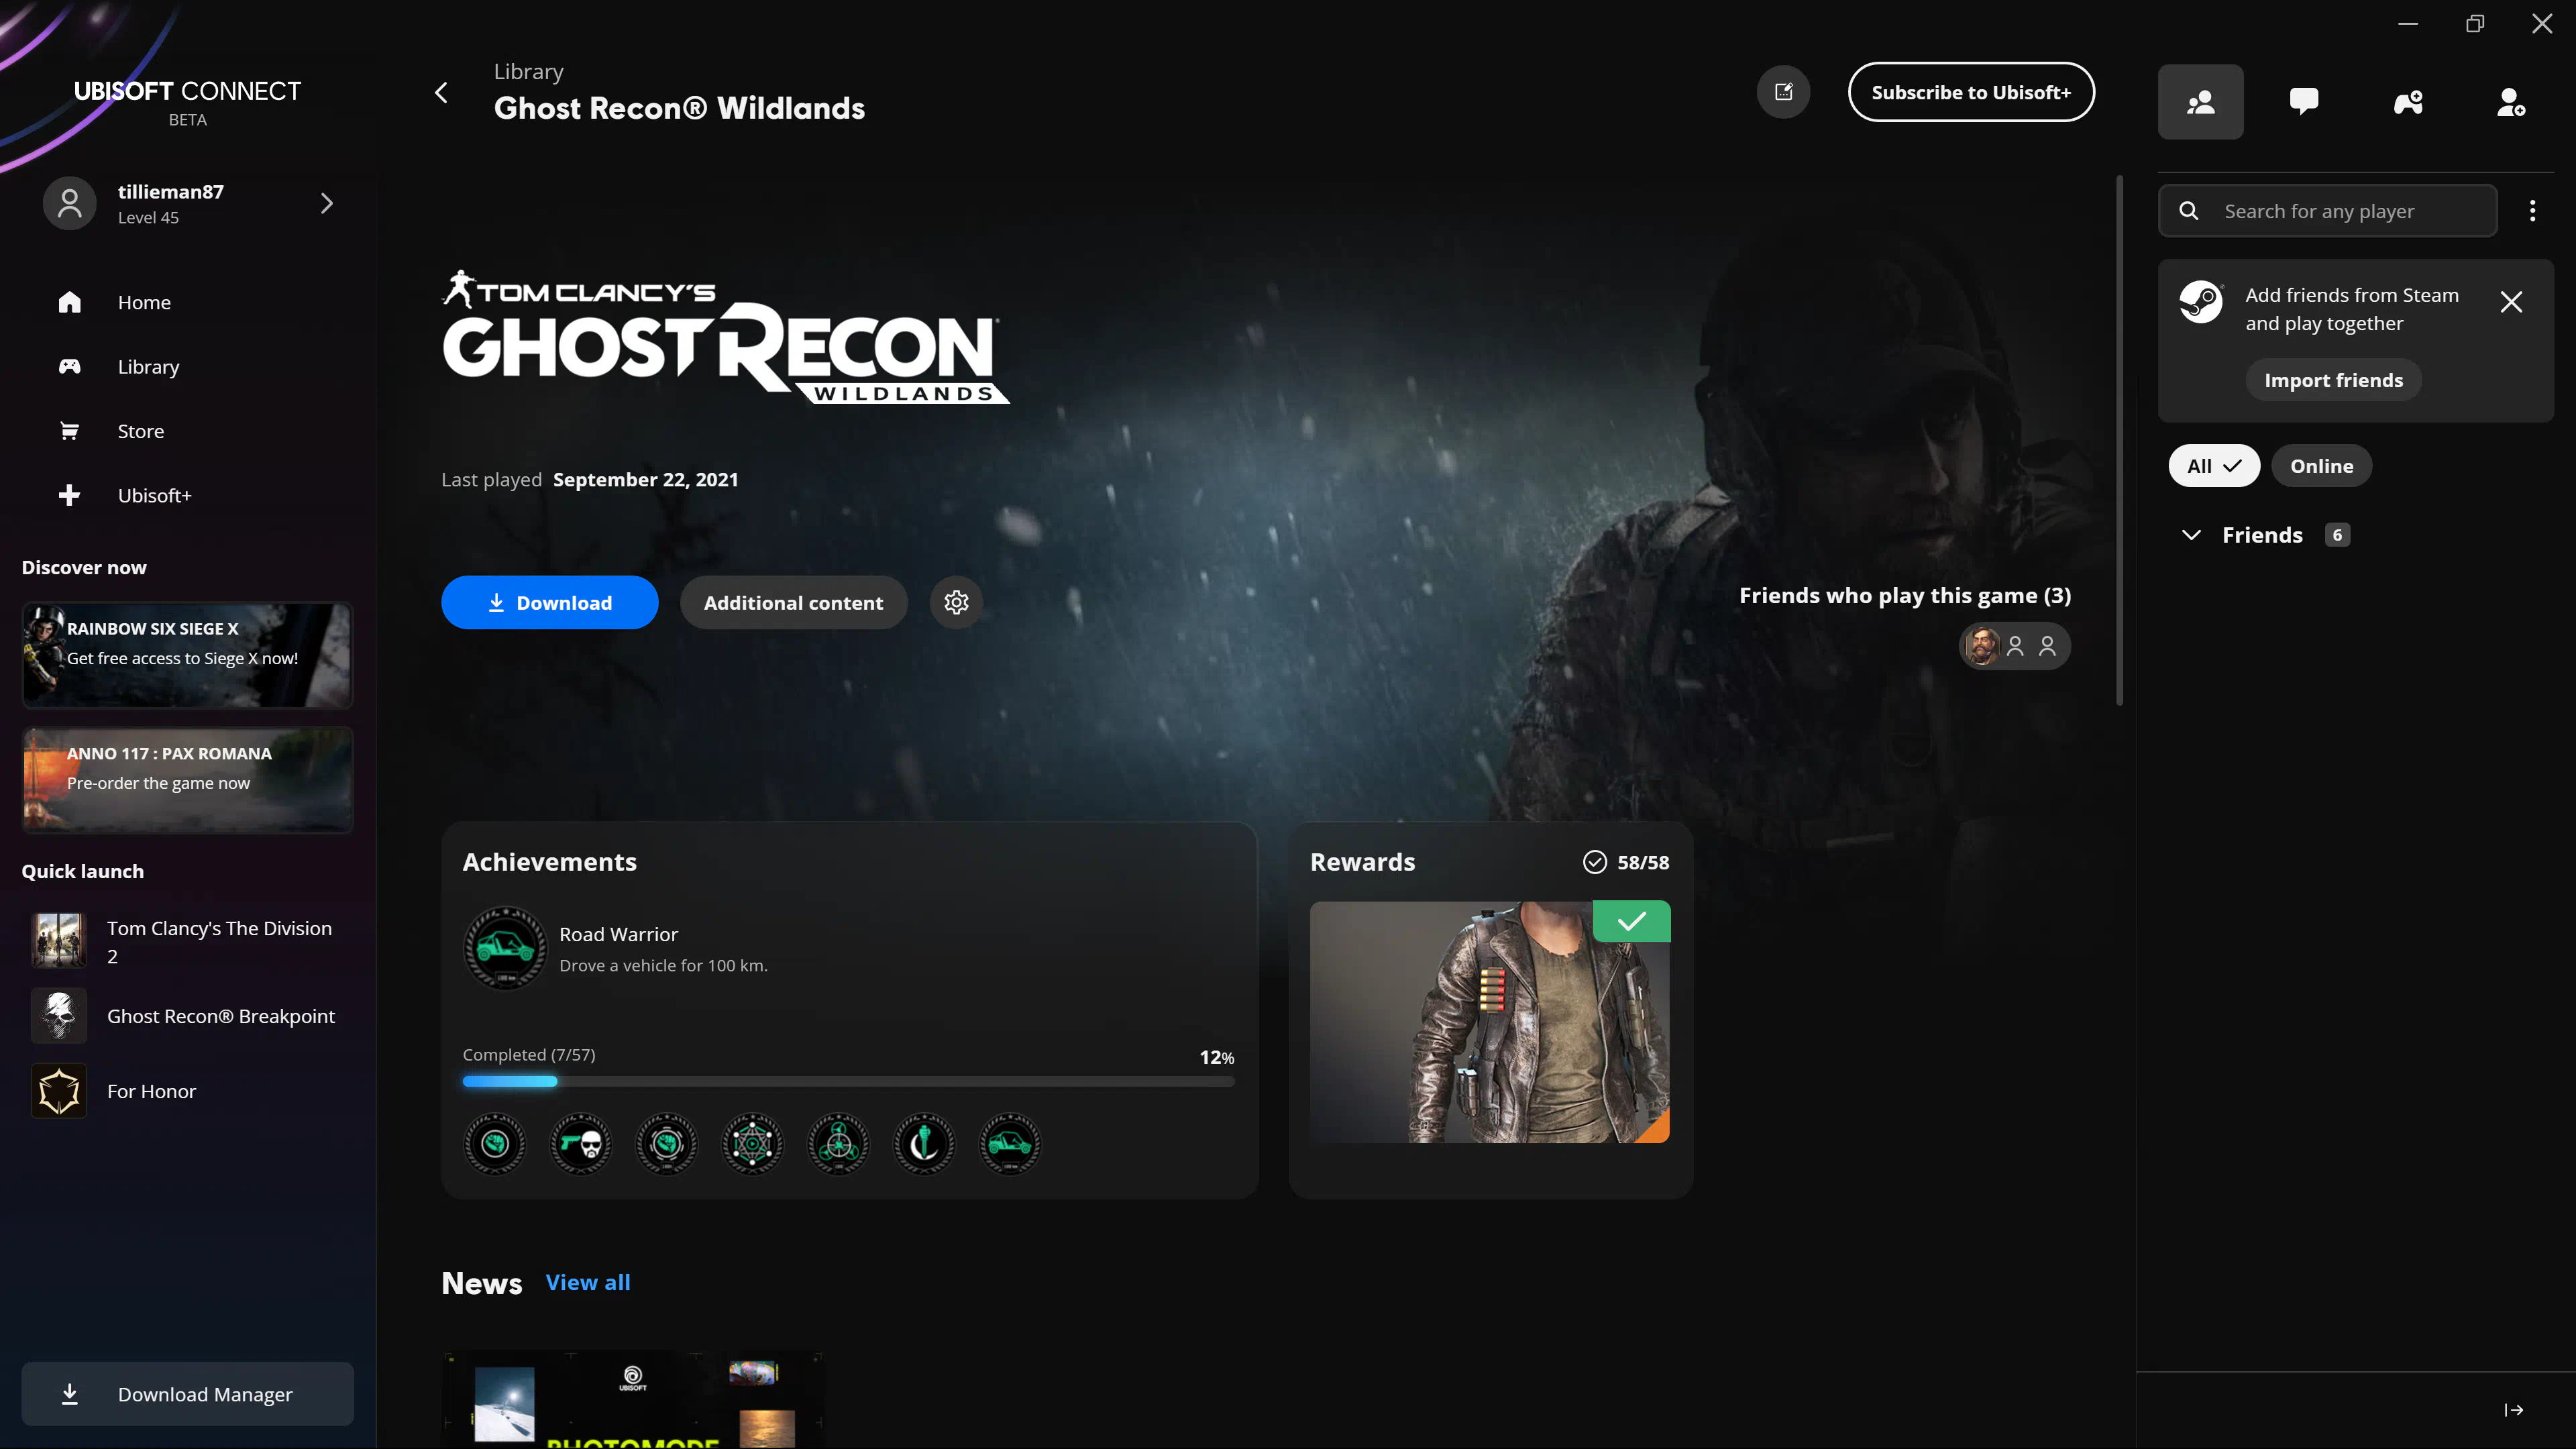Select the hexagon network achievement badge
Image resolution: width=2576 pixels, height=1449 pixels.
pos(752,1143)
